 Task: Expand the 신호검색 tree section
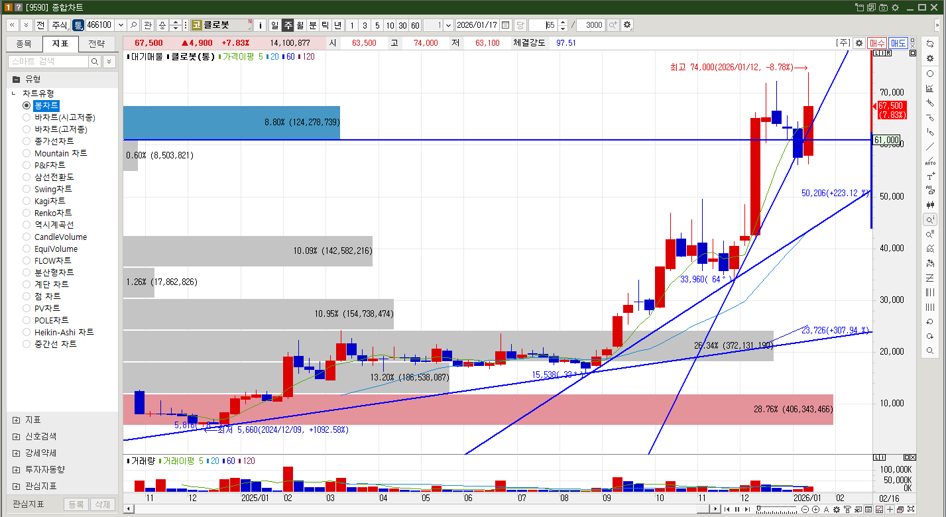point(16,436)
